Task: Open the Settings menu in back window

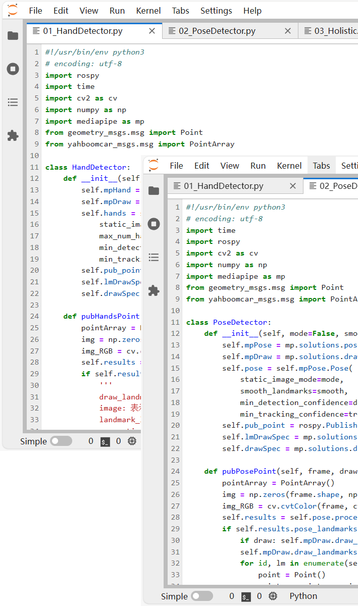Action: [216, 11]
